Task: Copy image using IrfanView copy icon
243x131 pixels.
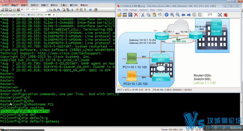Action: pos(149,15)
